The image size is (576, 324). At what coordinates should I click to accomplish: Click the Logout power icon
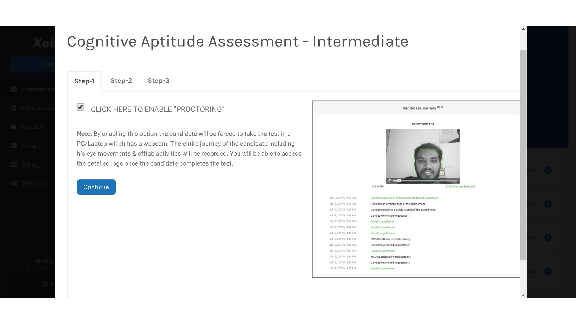click(45, 284)
